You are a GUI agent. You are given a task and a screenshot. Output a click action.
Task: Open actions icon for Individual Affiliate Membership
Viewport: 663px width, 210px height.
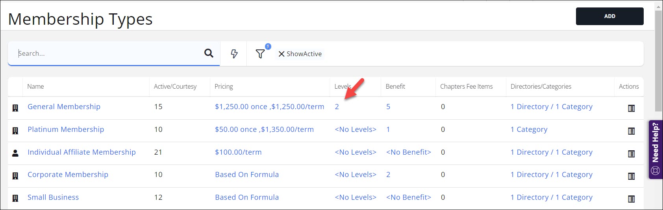(631, 154)
